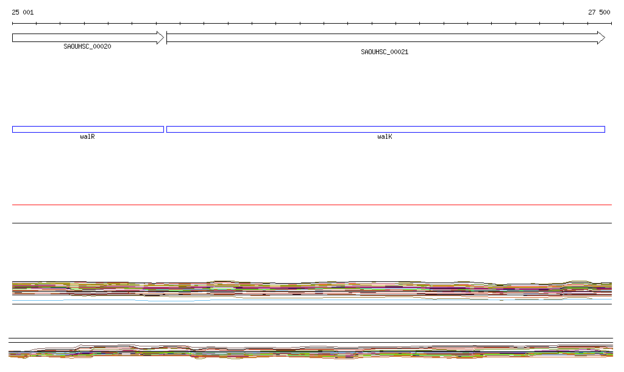Click the leftmost tick on the coordinate ruler
The height and width of the screenshot is (372, 624).
12,24
